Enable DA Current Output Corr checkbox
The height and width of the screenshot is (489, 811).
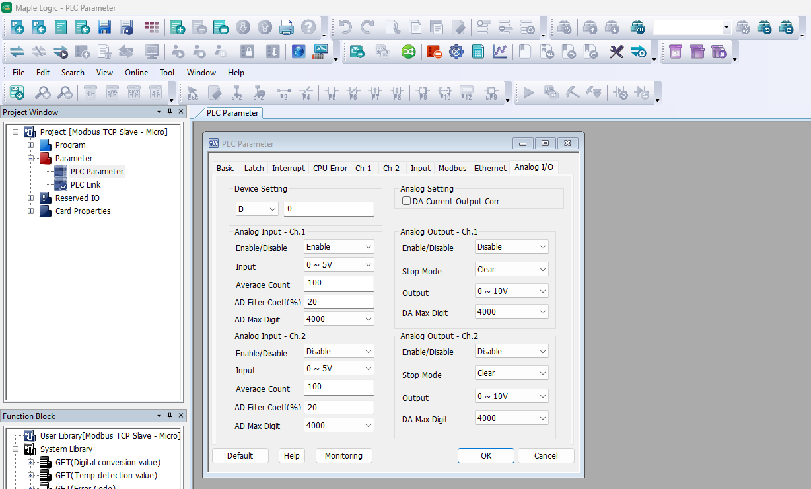click(x=407, y=201)
